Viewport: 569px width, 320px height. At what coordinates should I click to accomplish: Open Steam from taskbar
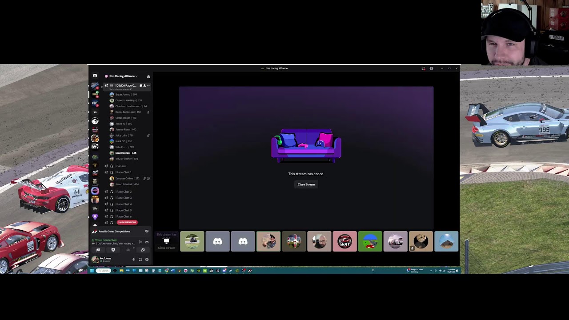(x=230, y=270)
